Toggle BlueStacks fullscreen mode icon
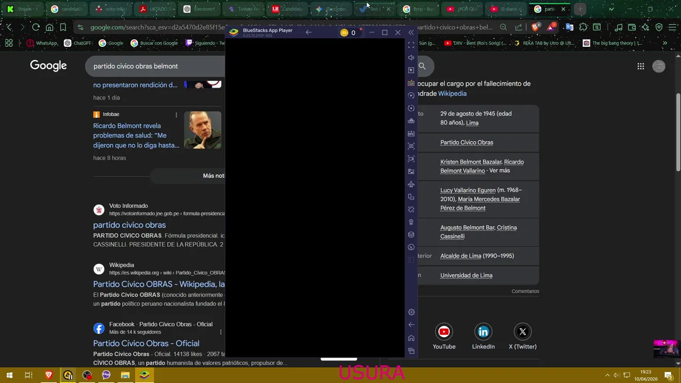 coord(411,45)
